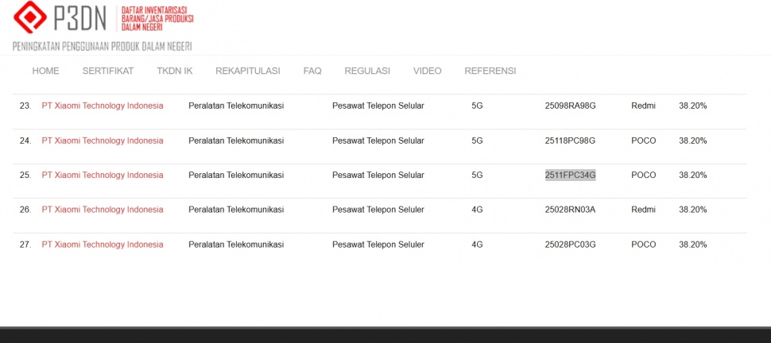Click row number 25.
771x343 pixels.
tap(25, 175)
